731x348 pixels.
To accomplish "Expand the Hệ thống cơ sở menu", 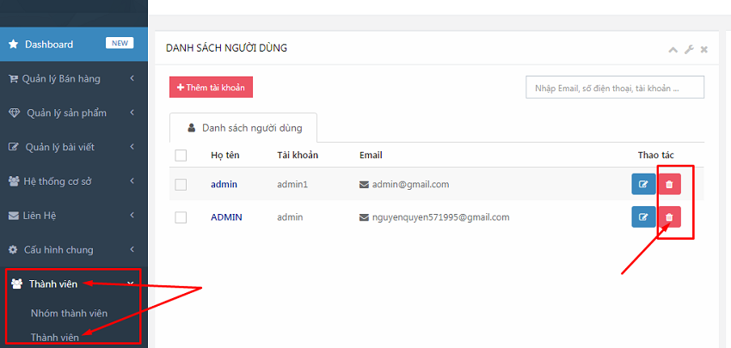I will pyautogui.click(x=69, y=180).
